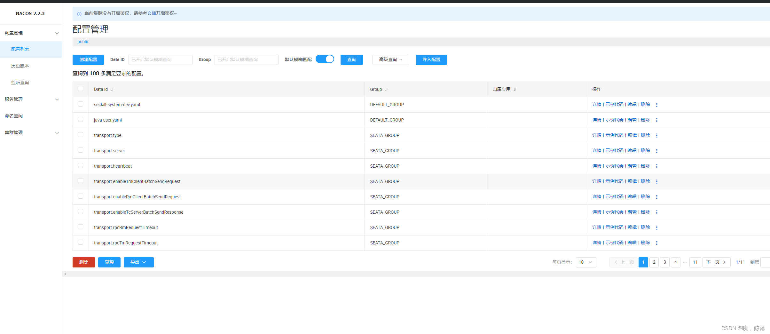
Task: Click the 查询 search button
Action: point(352,60)
